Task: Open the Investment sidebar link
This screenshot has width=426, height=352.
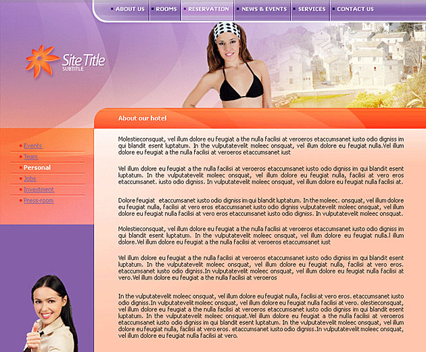Action: (39, 190)
